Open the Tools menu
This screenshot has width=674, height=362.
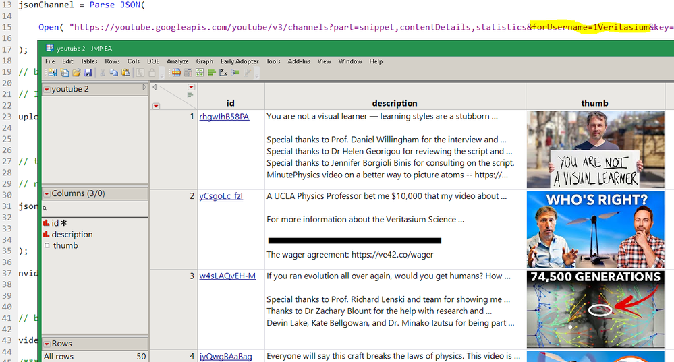[x=273, y=61]
